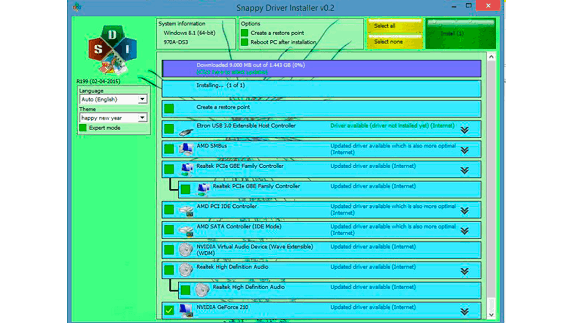
Task: Click the download progress bar
Action: click(322, 69)
